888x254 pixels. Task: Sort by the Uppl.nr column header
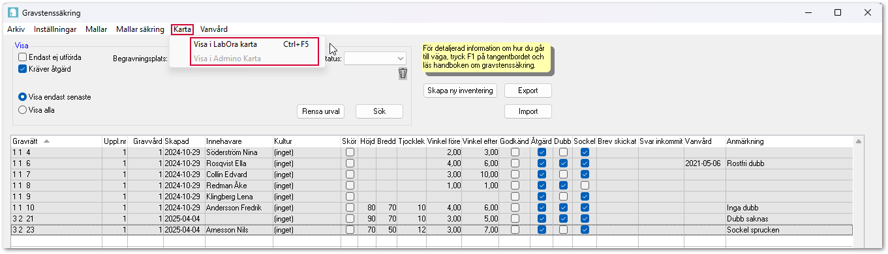[115, 141]
